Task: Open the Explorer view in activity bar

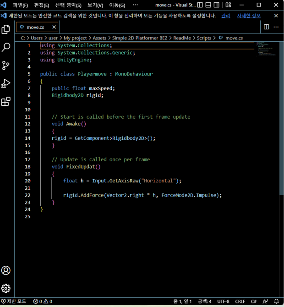Action: coord(6,30)
